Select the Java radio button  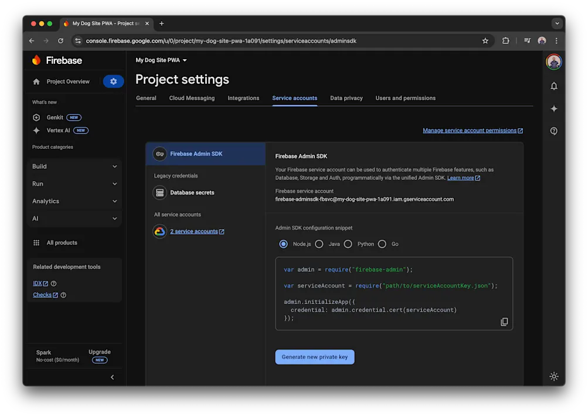pos(318,243)
